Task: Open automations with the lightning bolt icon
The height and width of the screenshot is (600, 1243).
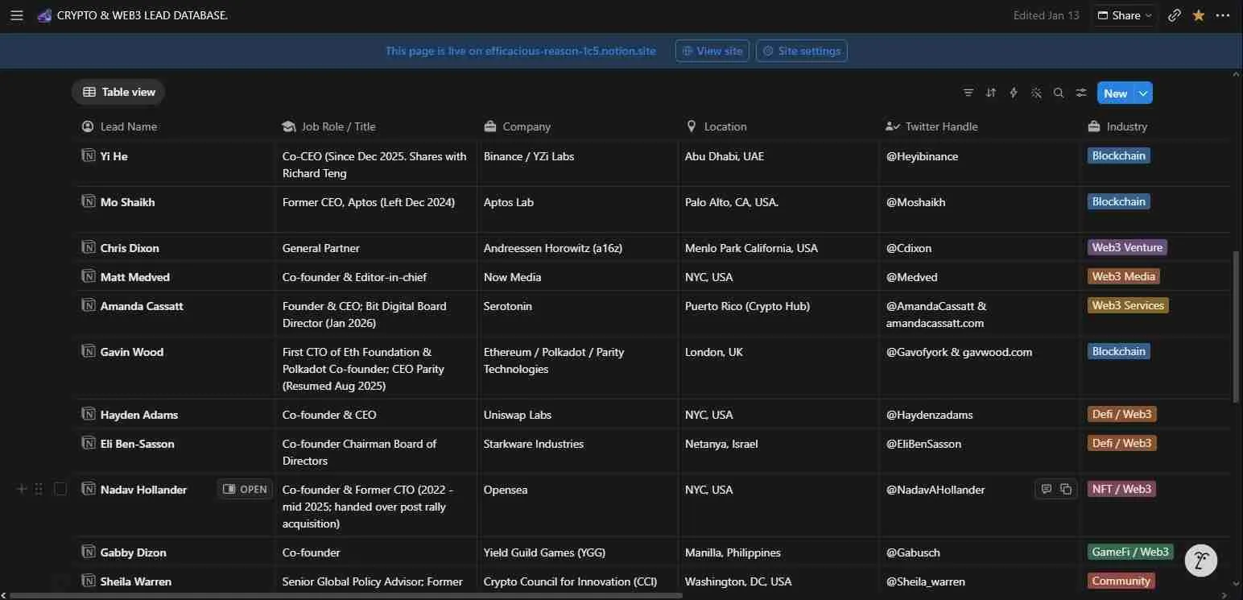Action: tap(1014, 93)
